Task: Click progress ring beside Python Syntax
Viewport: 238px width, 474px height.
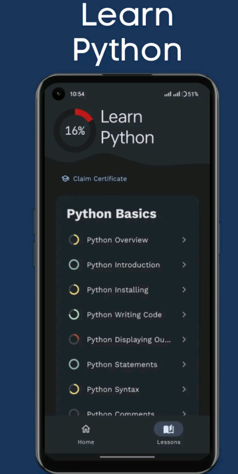Action: click(74, 389)
